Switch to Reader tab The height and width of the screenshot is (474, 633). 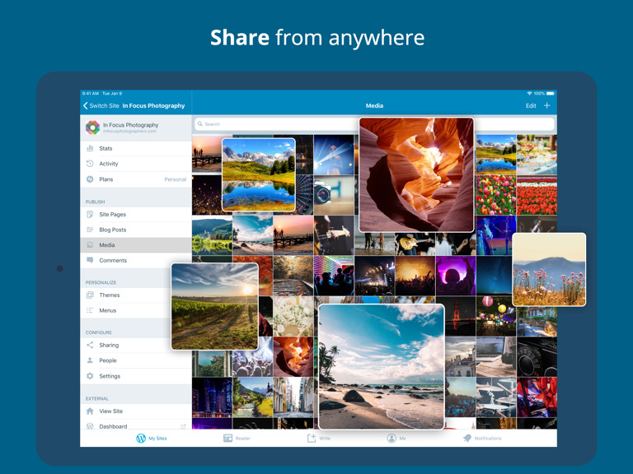[x=237, y=438]
